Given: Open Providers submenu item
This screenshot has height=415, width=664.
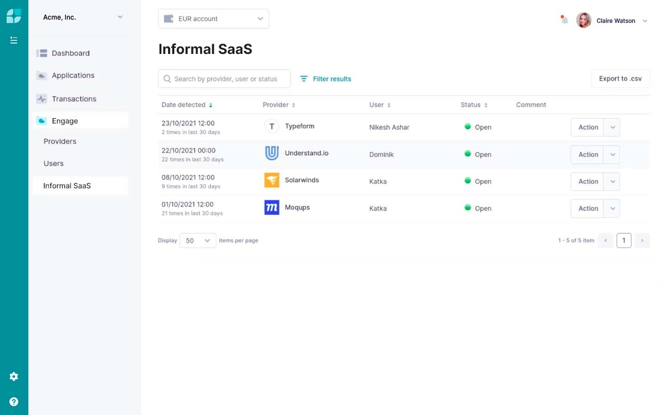Looking at the screenshot, I should 60,142.
